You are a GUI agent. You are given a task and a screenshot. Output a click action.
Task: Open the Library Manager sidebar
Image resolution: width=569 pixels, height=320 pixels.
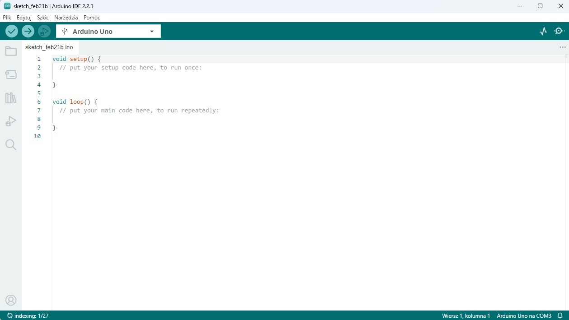click(x=11, y=98)
